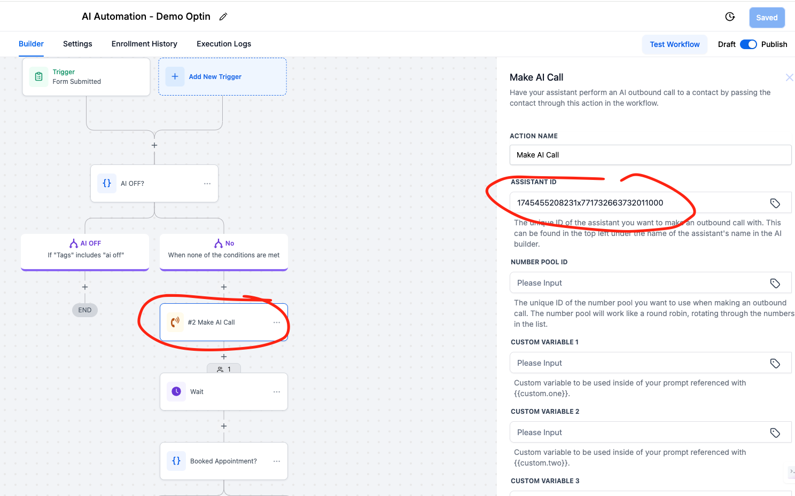
Task: Switch the workflow from Draft to Publish
Action: (749, 44)
